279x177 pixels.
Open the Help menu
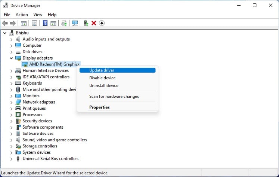click(52, 15)
